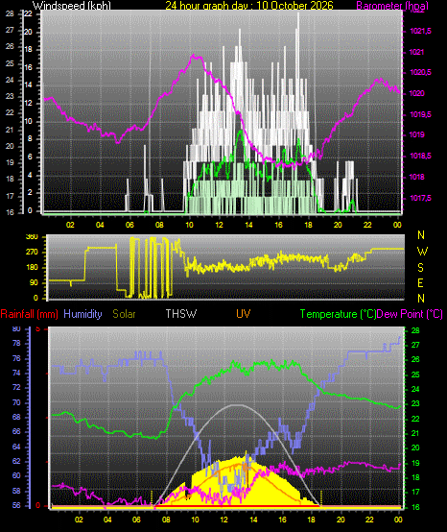
Task: Select the white "THSW" legend label
Action: pos(181,314)
